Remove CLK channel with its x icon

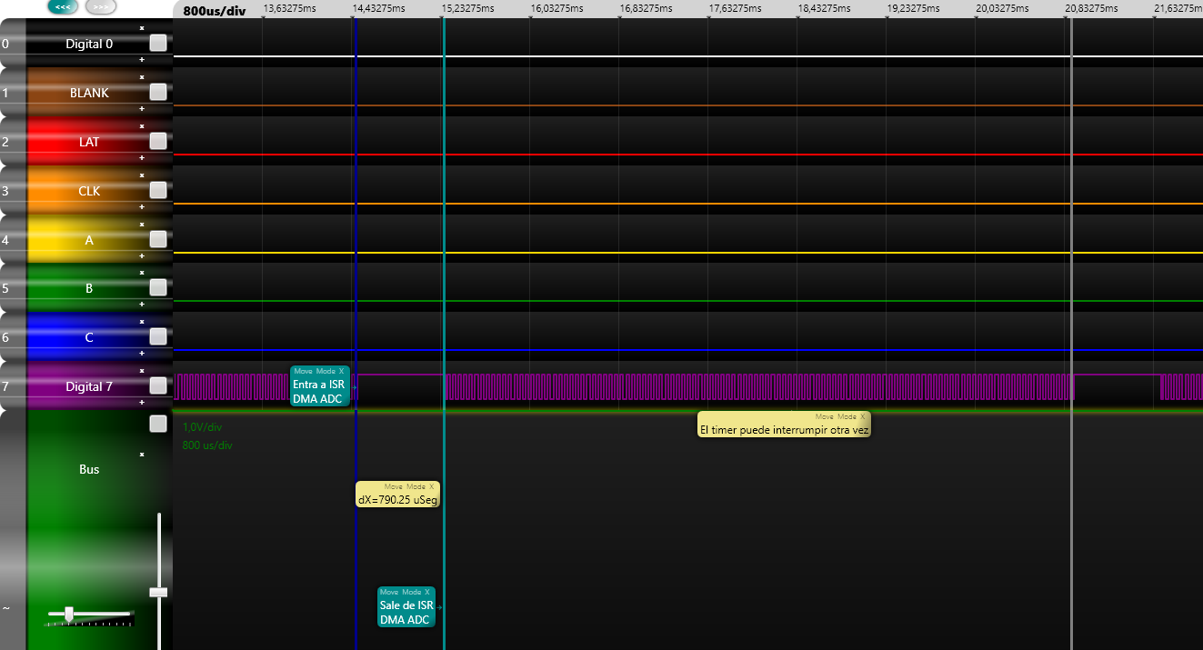(142, 175)
